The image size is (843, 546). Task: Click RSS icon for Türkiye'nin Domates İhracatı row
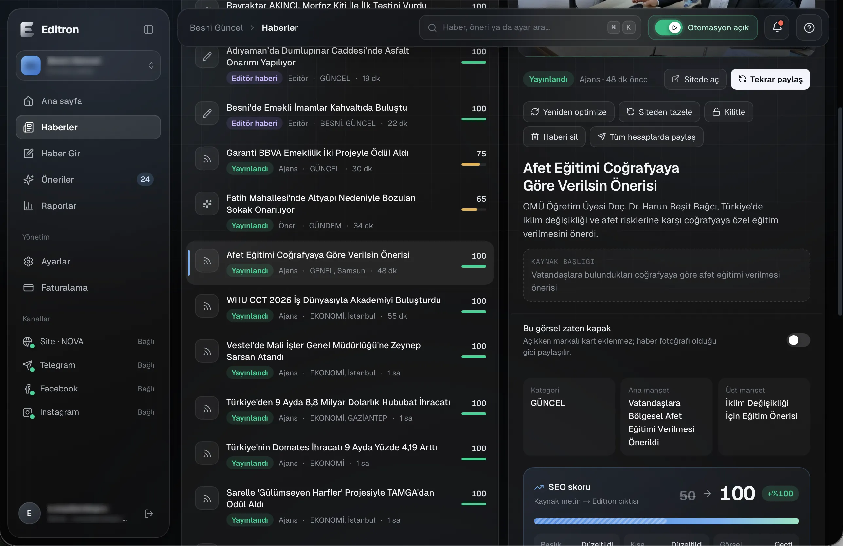point(207,453)
